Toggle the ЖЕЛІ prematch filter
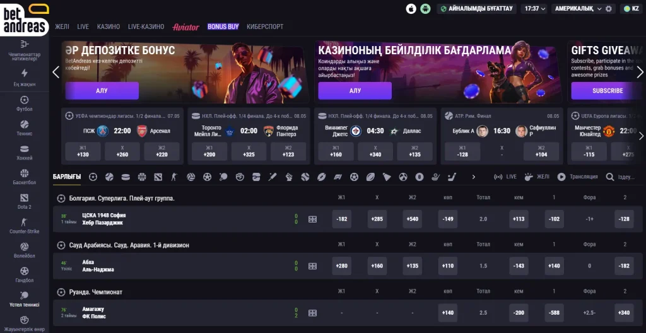This screenshot has height=333, width=646. [537, 177]
